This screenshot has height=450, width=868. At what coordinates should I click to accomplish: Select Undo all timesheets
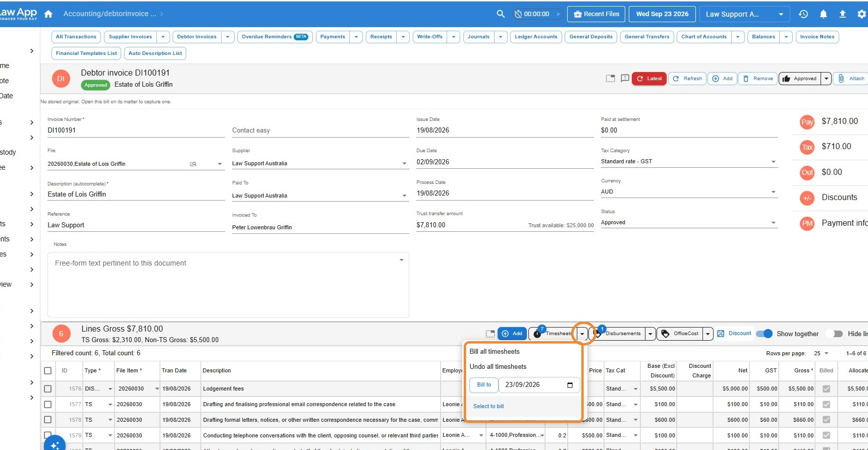coord(498,367)
